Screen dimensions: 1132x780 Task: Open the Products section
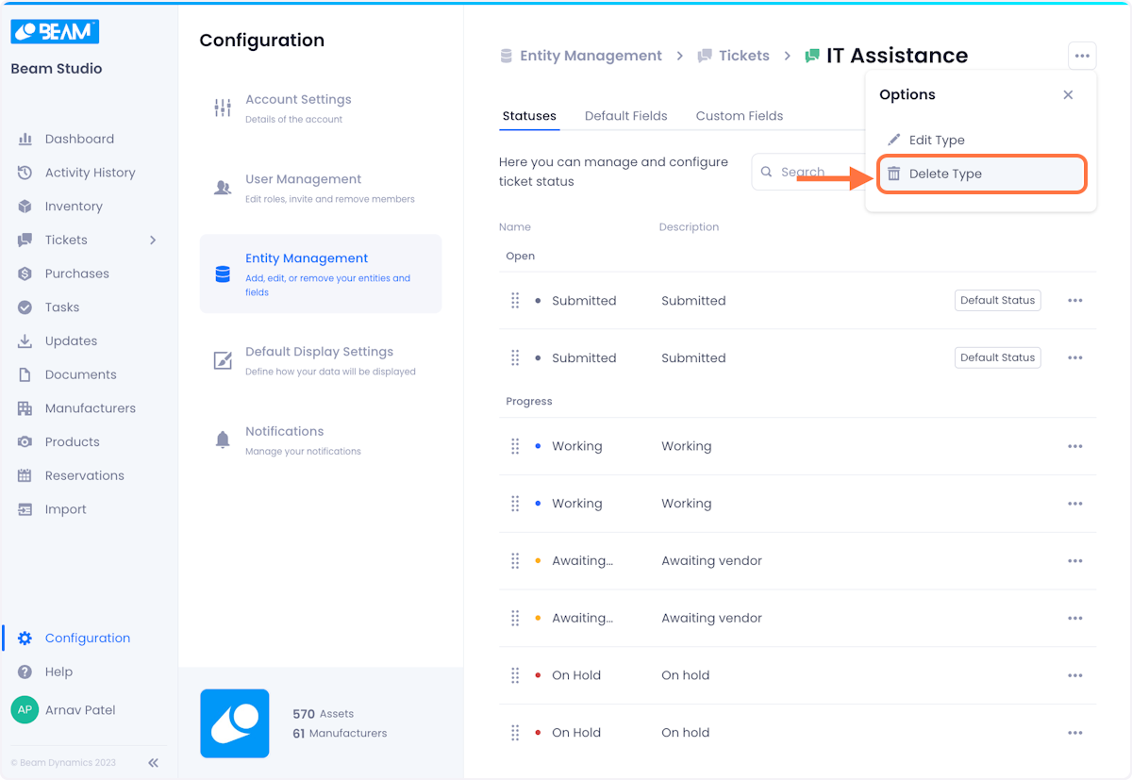(x=72, y=441)
